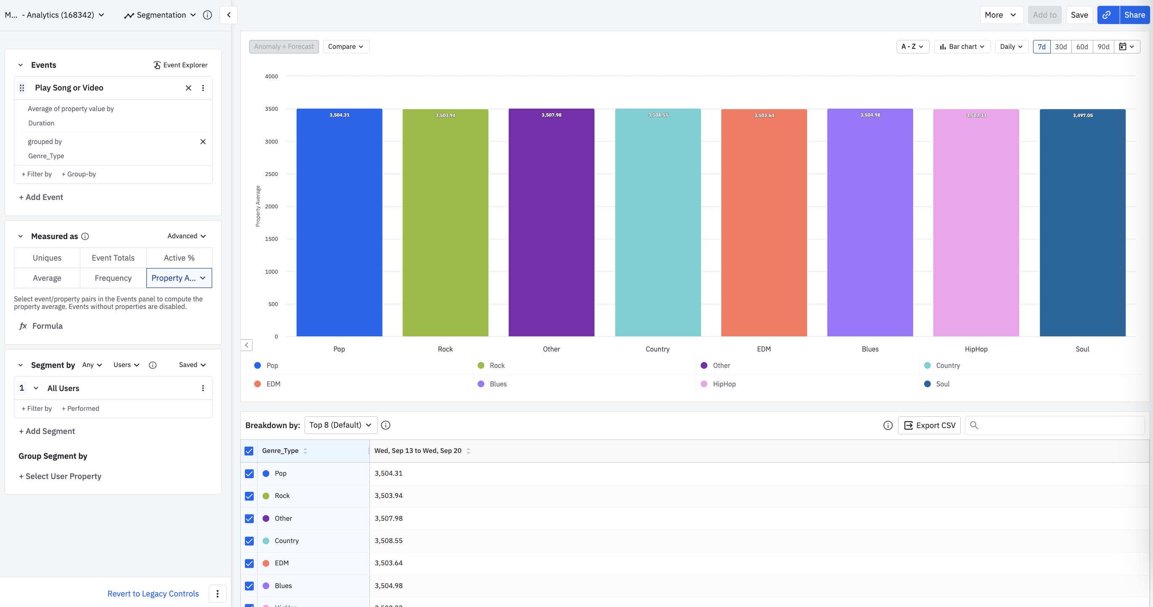
Task: Open the Top 8 (Default) breakdown dropdown
Action: pyautogui.click(x=340, y=425)
